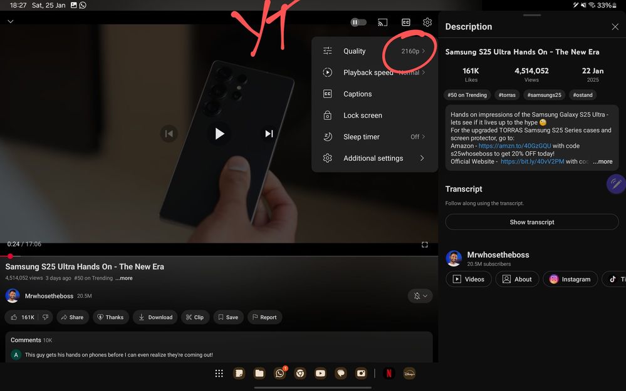Open Mrwhosetheboss channel avatar below video
Image resolution: width=626 pixels, height=391 pixels.
[x=13, y=296]
